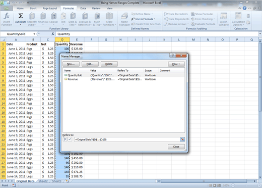The image size is (262, 188).
Task: Click Trace Precedents
Action: click(176, 14)
